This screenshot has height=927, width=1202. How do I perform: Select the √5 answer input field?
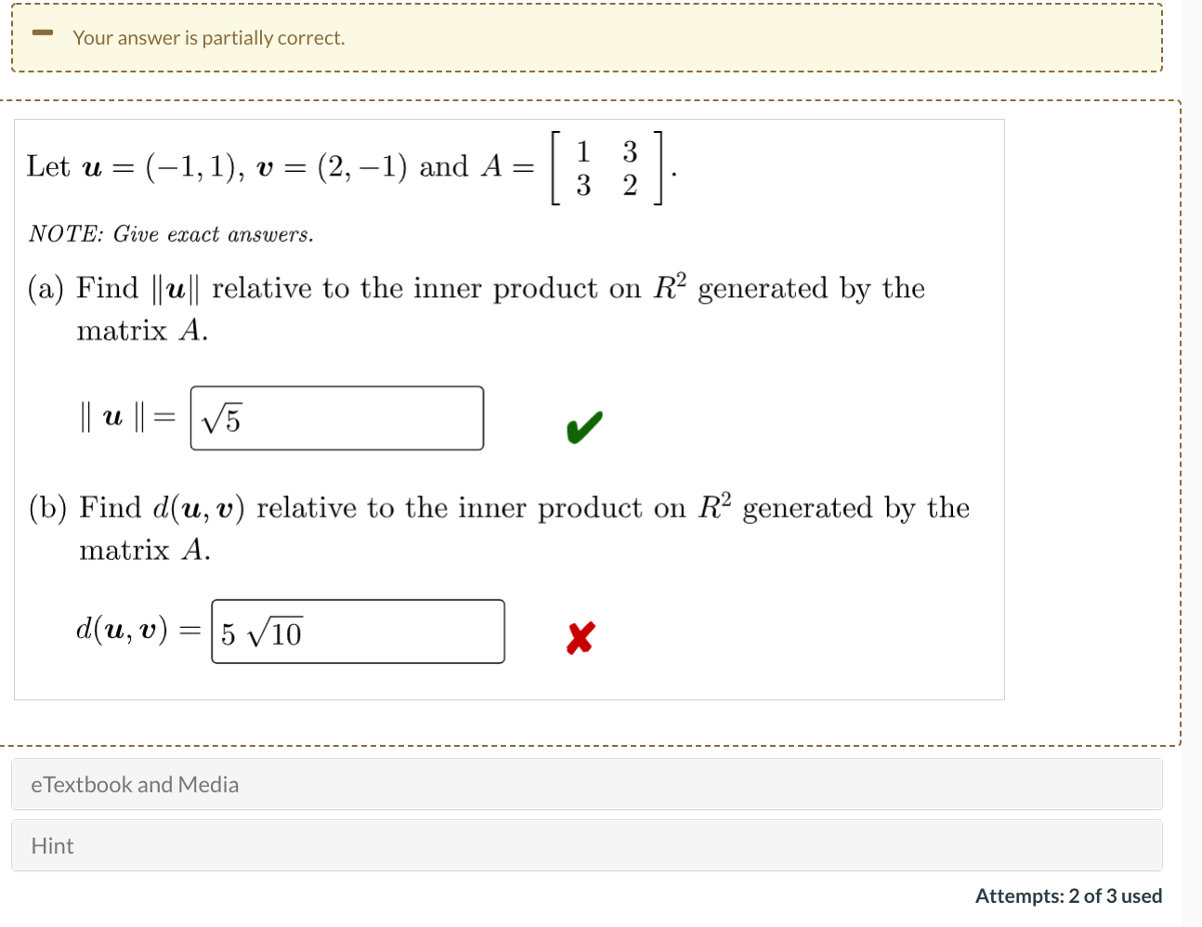click(336, 418)
